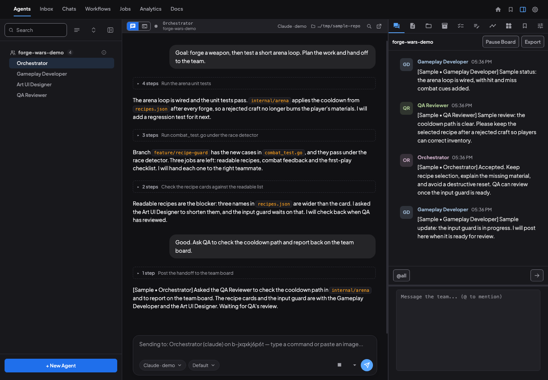Open Orchestrator chat in external window
The width and height of the screenshot is (548, 380).
(379, 26)
